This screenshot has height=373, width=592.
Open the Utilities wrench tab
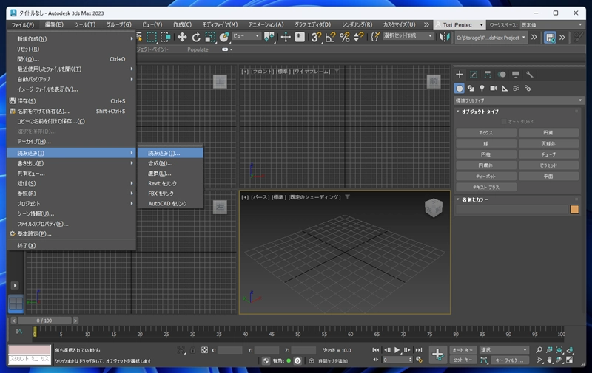530,75
